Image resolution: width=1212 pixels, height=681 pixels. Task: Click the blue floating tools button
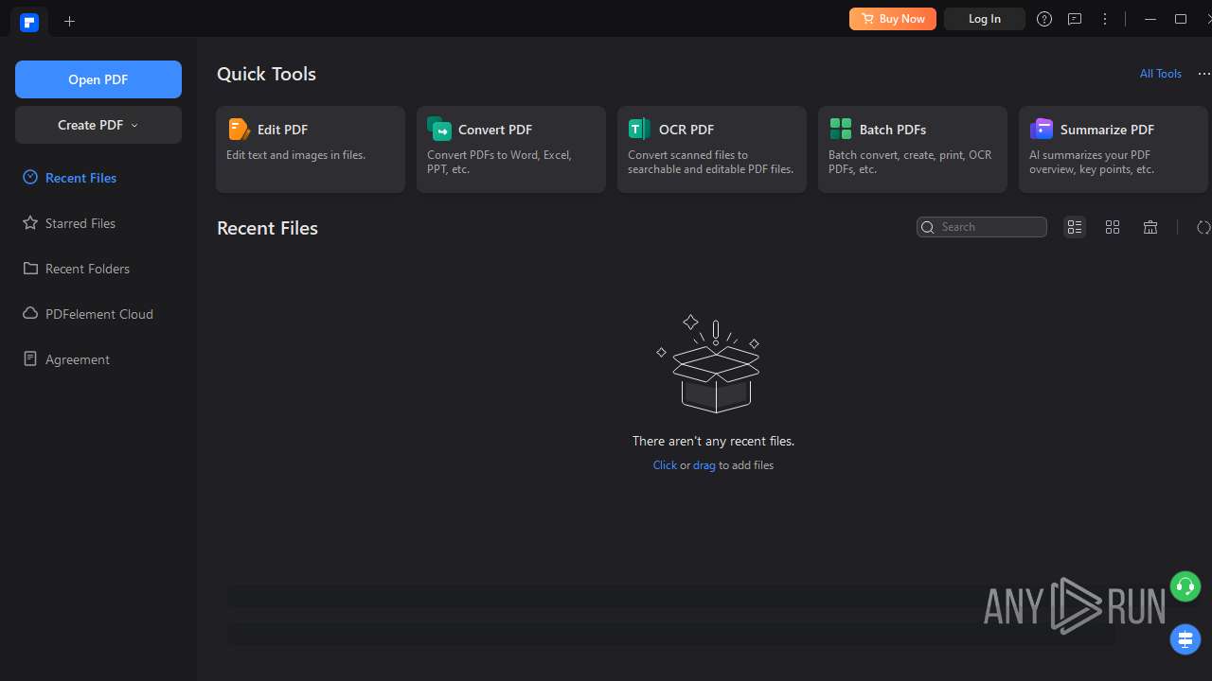[x=1185, y=639]
